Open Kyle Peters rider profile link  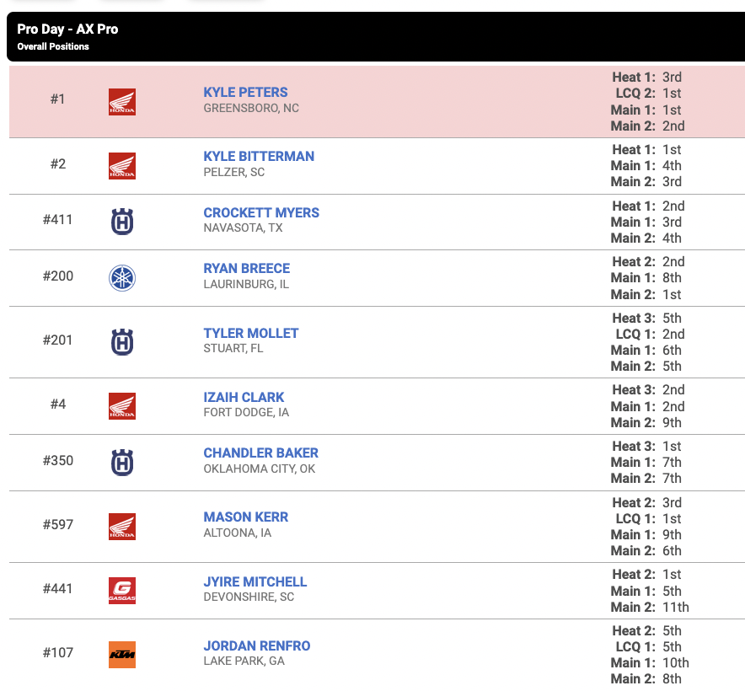[x=245, y=92]
